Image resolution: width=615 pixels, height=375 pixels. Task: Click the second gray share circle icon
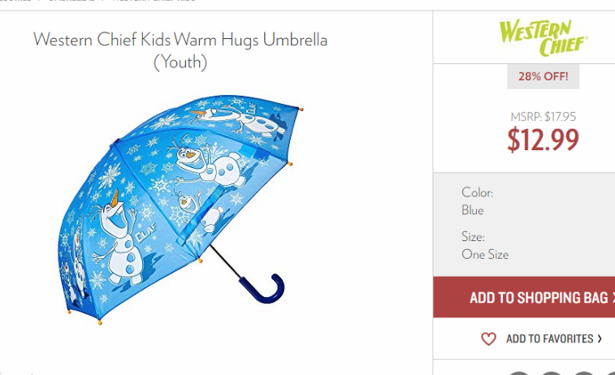(x=552, y=373)
